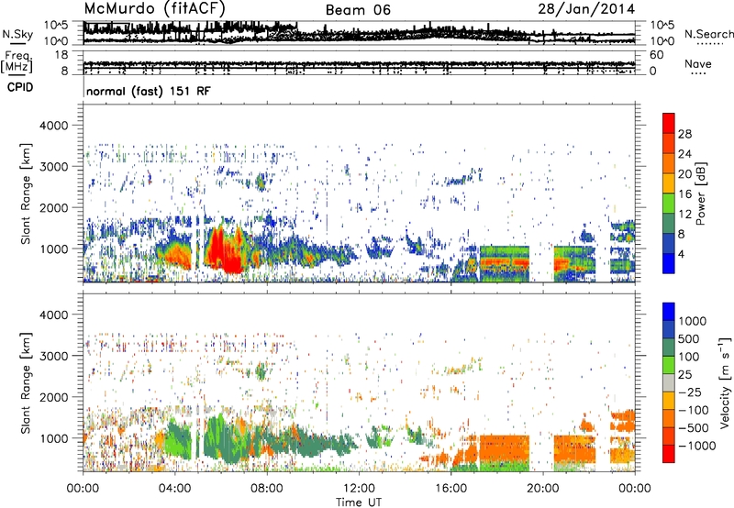Click the '3000' tick on velocity panel
This screenshot has width=734, height=508.
coord(54,356)
